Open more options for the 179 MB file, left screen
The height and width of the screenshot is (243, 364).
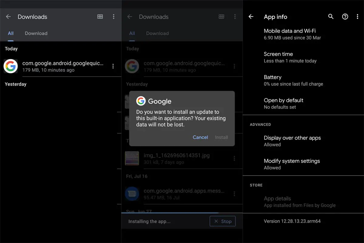tap(113, 66)
